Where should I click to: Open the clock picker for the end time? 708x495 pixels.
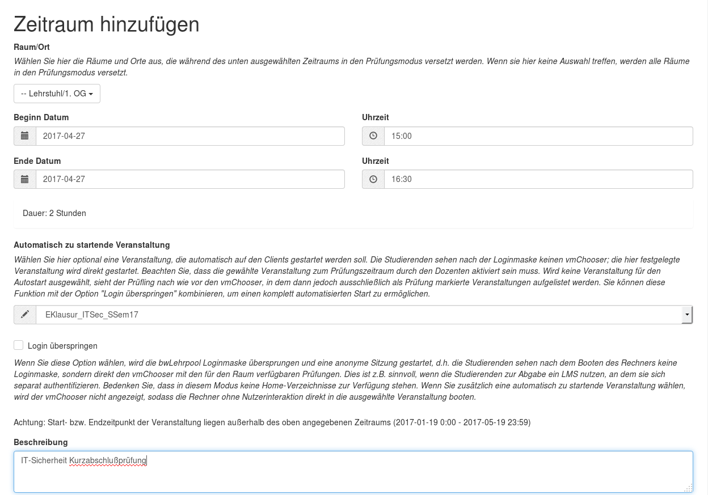pos(373,179)
